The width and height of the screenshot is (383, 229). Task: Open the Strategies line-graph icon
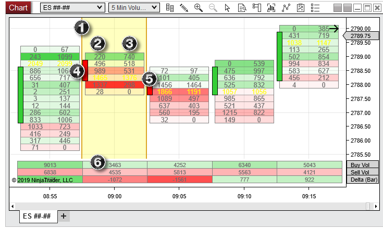point(286,8)
